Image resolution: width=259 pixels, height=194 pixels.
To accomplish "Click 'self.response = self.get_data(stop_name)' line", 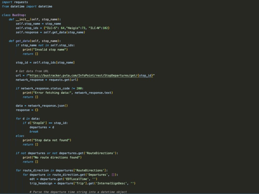I will (50, 32).
